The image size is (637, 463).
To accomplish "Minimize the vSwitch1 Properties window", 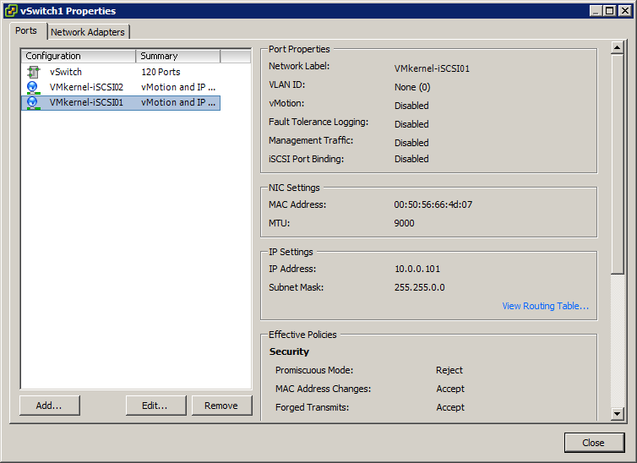I will 596,11.
